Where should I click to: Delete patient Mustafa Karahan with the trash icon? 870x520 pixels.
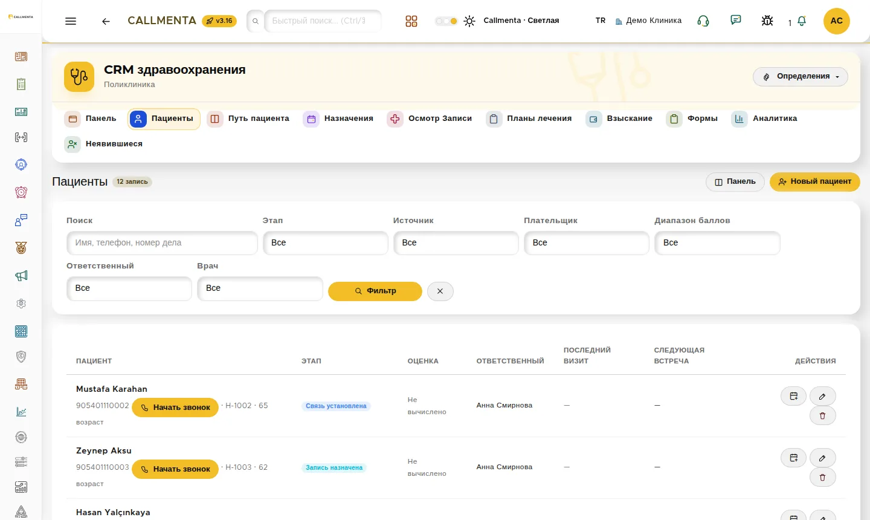tap(822, 416)
